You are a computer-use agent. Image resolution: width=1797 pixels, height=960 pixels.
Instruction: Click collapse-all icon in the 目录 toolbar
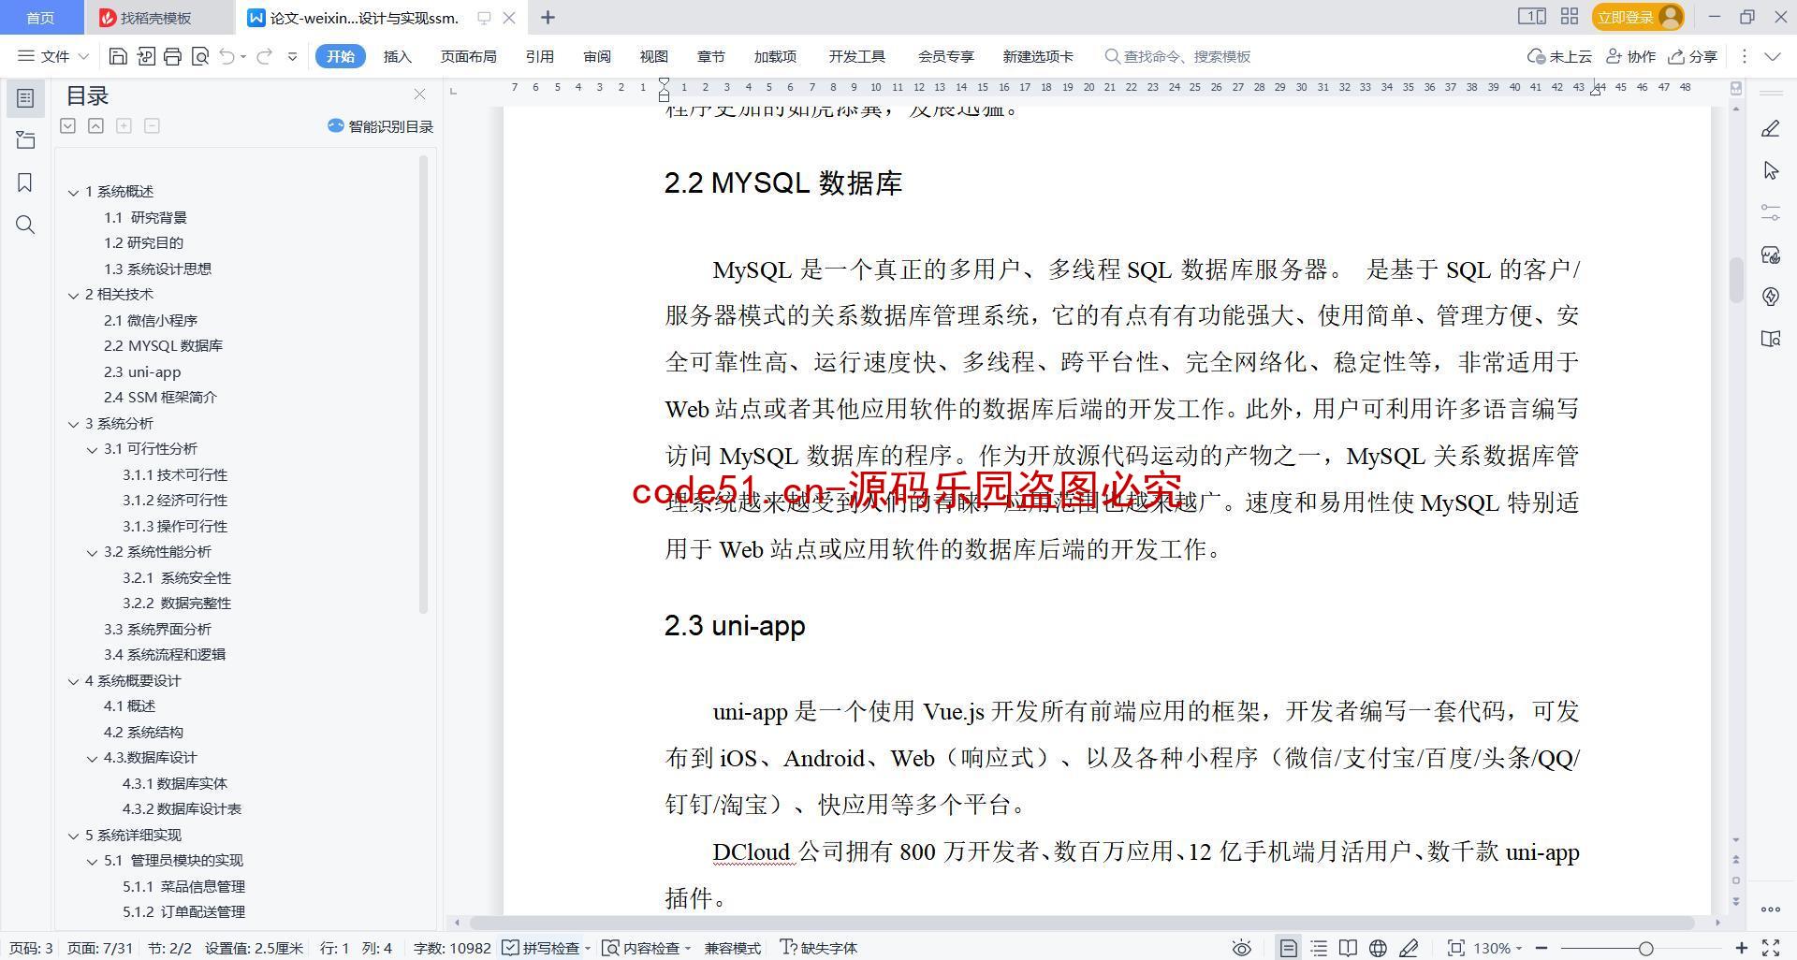[95, 125]
